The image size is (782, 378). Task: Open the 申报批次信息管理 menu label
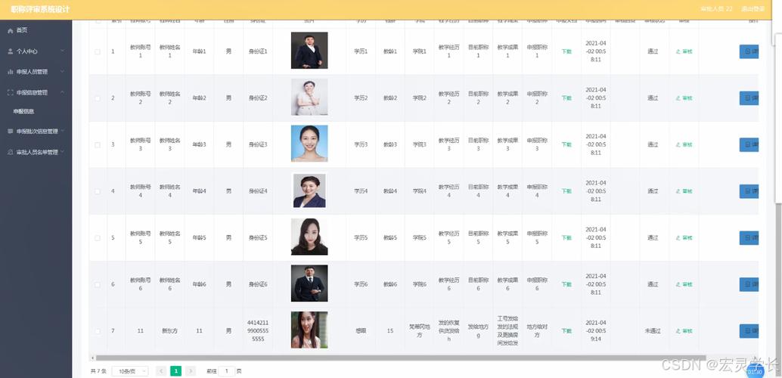37,132
